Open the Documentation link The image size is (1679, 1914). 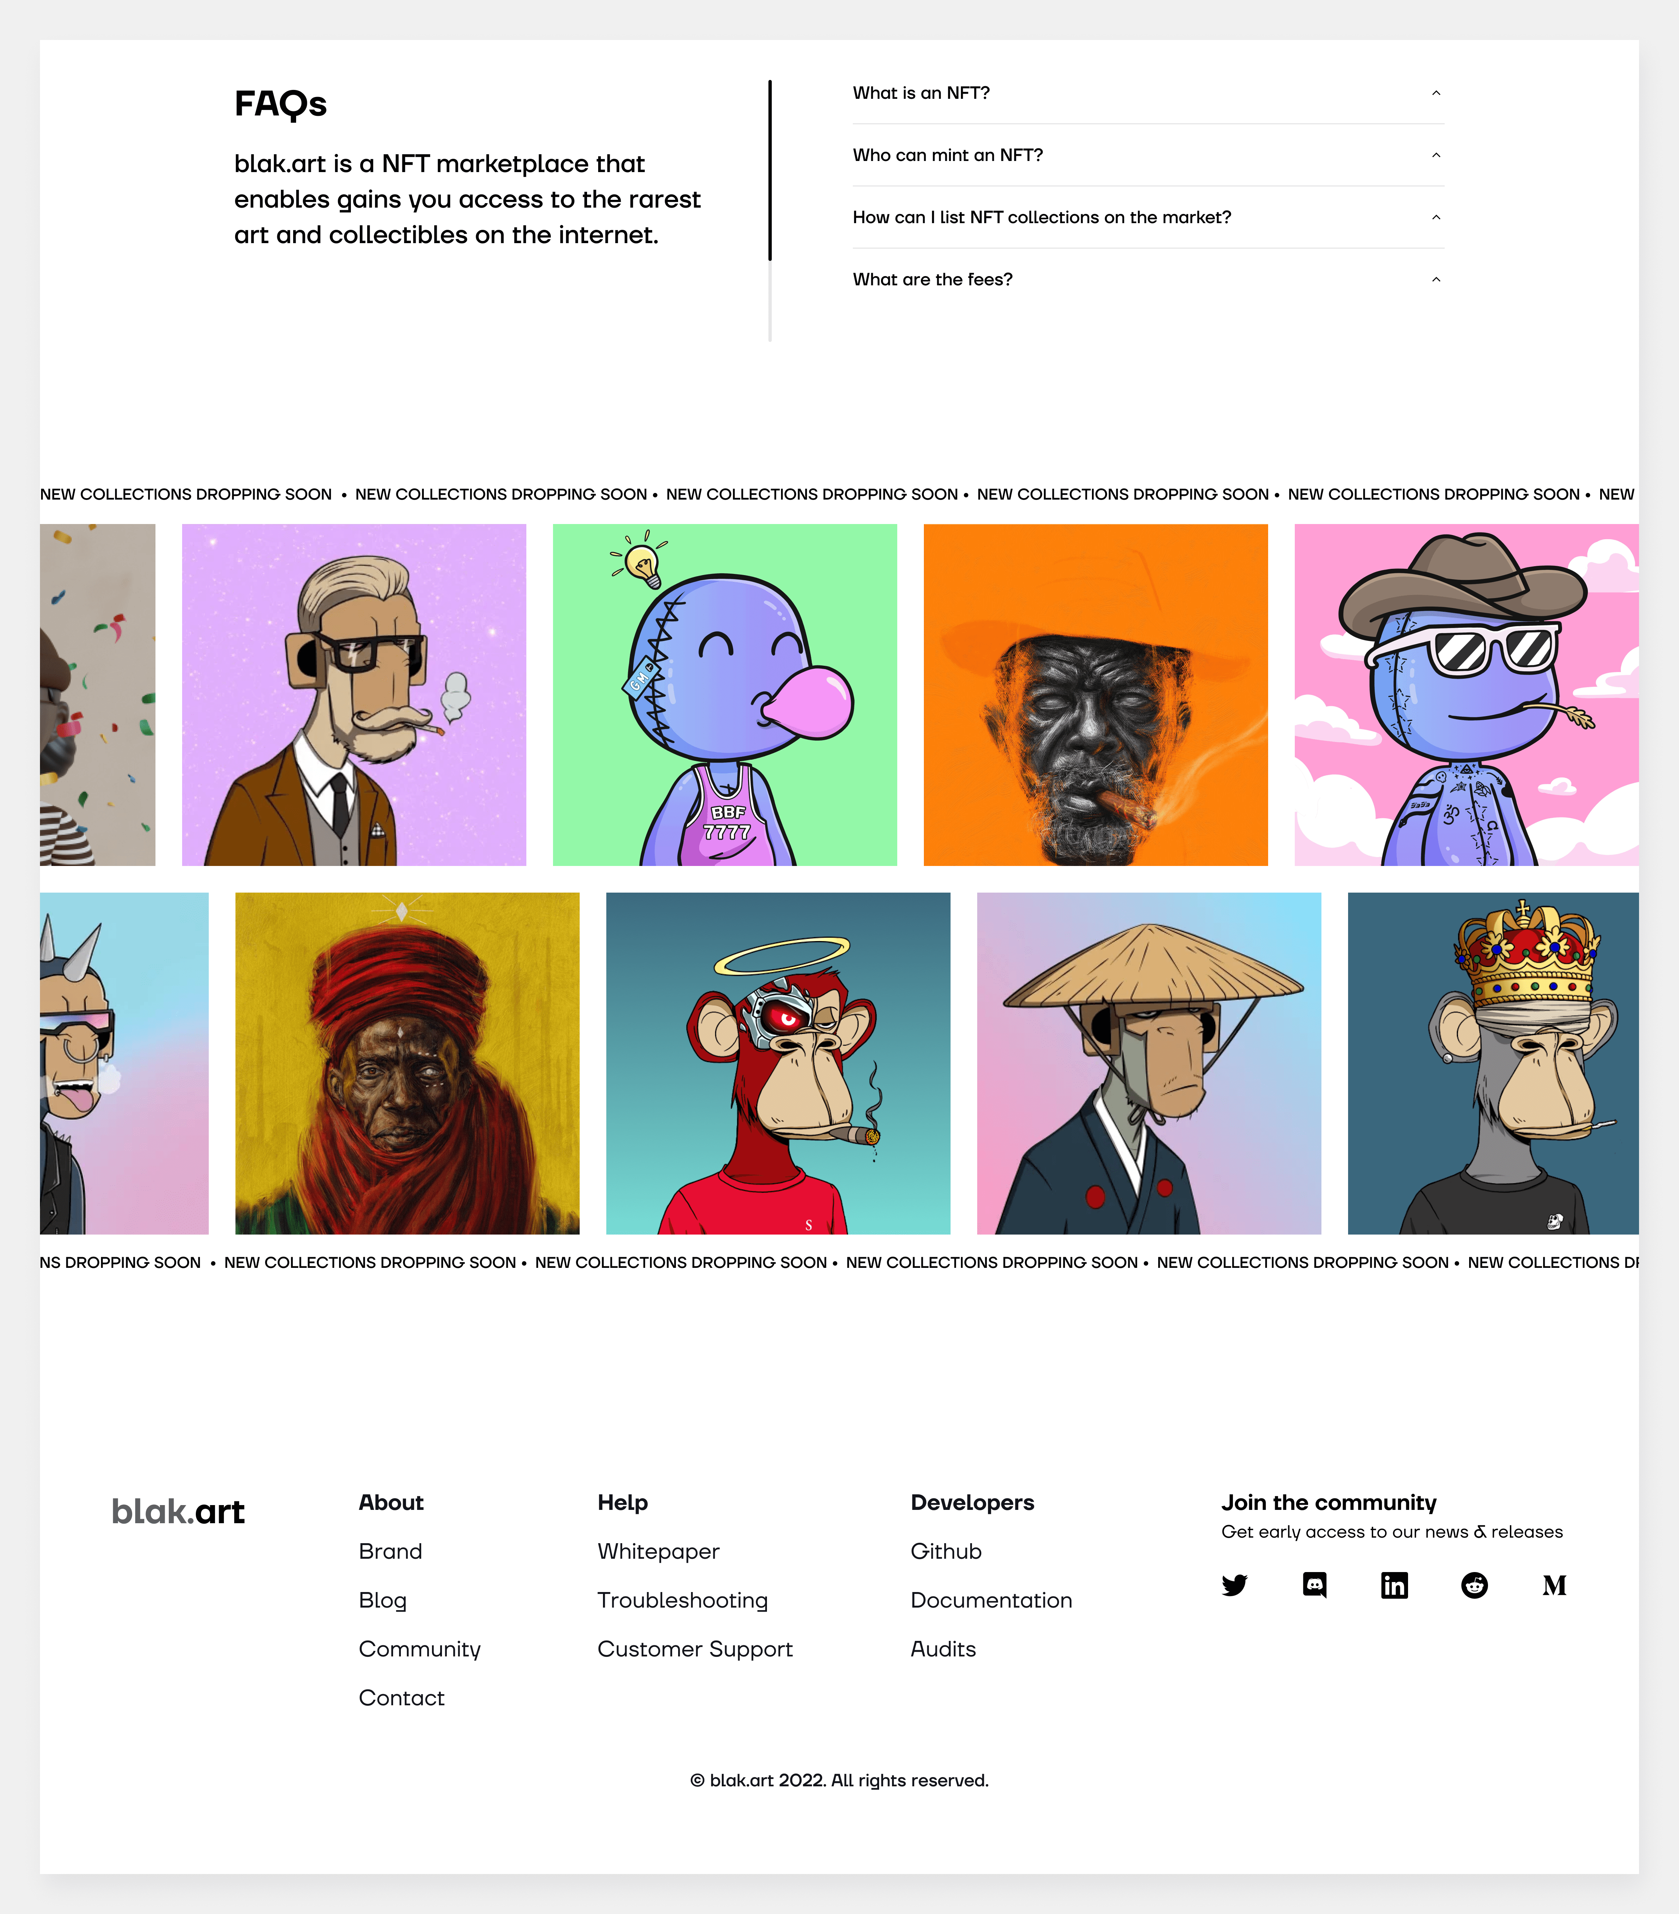click(992, 1600)
